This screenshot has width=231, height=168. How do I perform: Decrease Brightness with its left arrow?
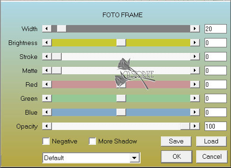47,43
